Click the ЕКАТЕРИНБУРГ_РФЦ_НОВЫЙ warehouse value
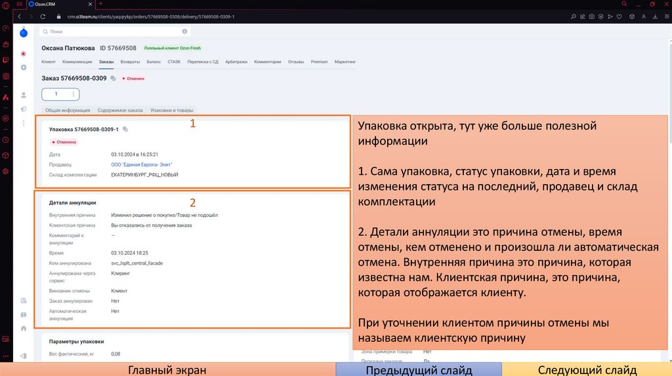The width and height of the screenshot is (672, 376). pos(144,174)
